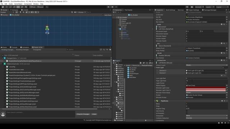Click plus icon of the MOUSE section
This screenshot has width=230, height=129.
(x=224, y=53)
